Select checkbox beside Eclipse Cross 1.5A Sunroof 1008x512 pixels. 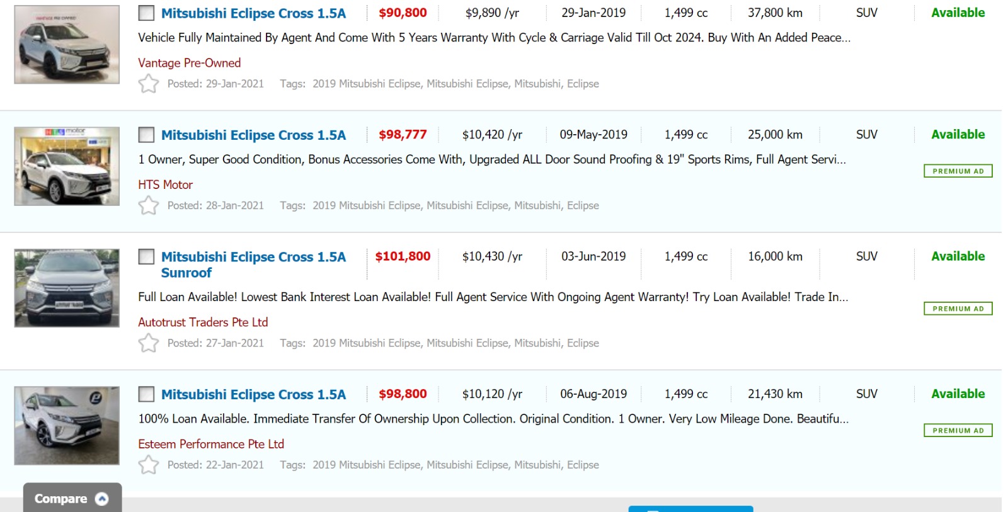point(146,257)
